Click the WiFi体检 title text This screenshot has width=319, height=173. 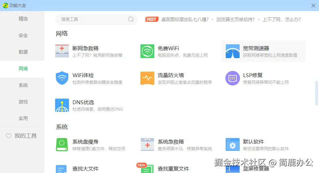pyautogui.click(x=83, y=75)
